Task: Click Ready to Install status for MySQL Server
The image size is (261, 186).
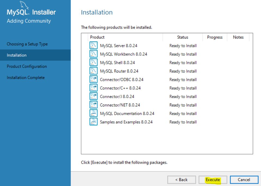Action: (x=183, y=46)
